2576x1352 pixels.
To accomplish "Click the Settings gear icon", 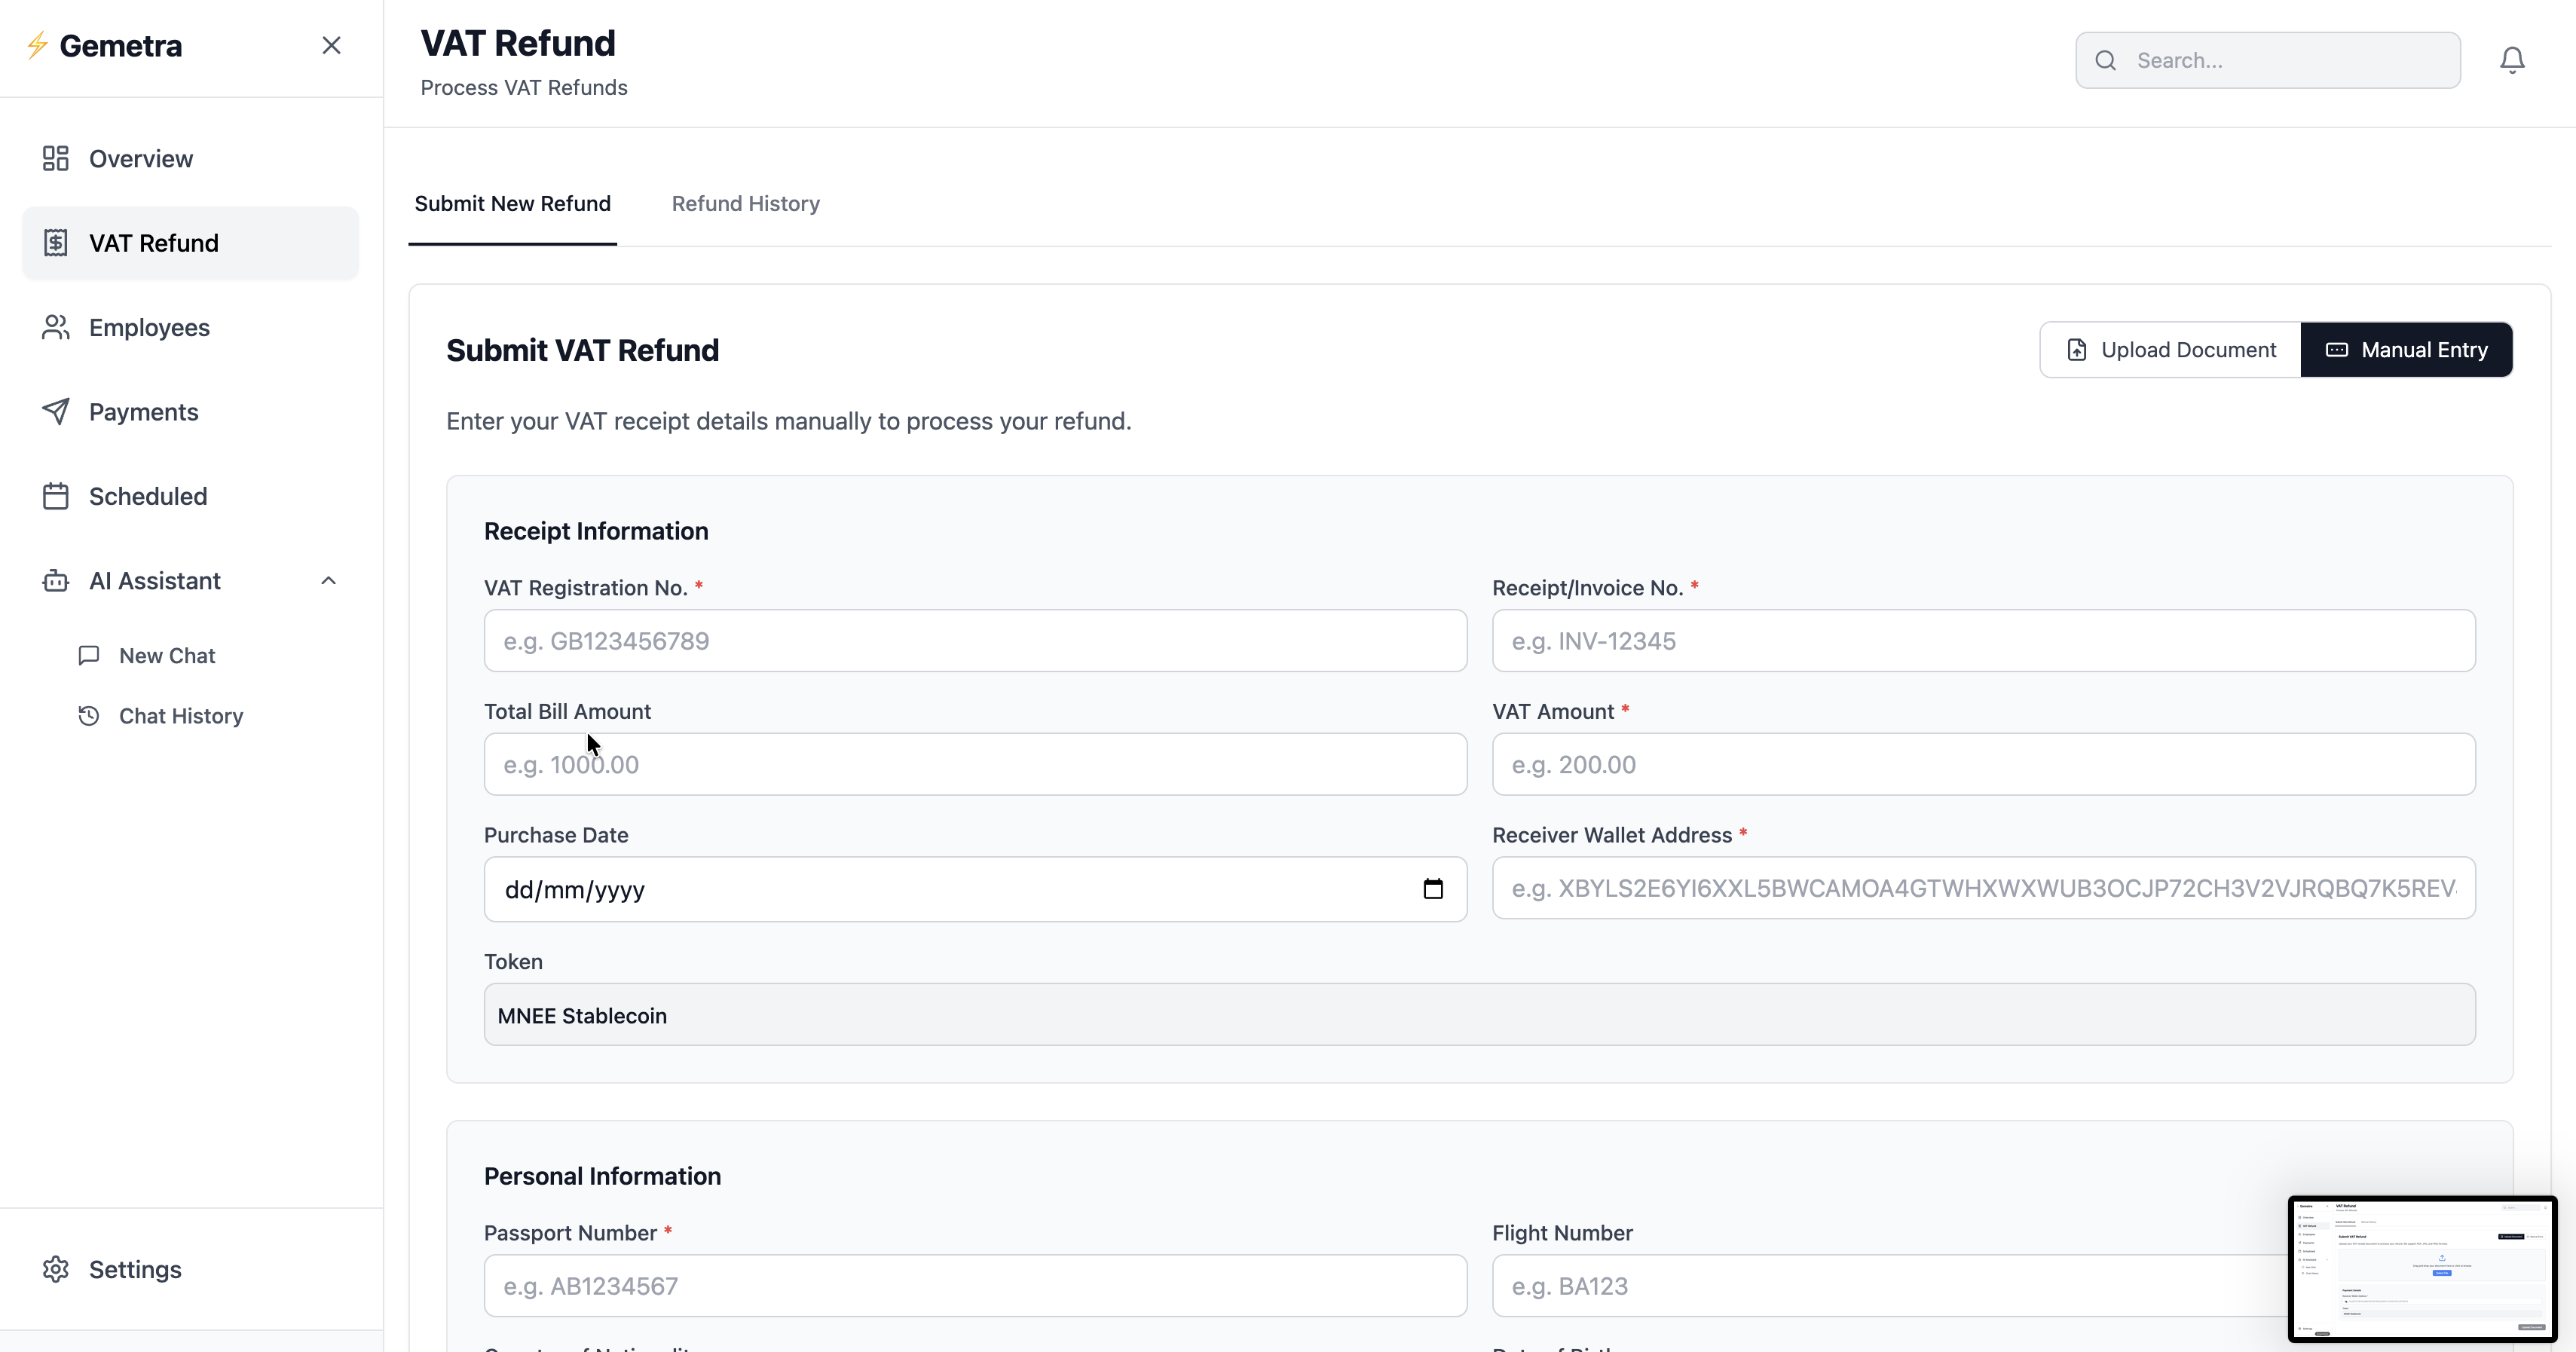I will pos(56,1268).
